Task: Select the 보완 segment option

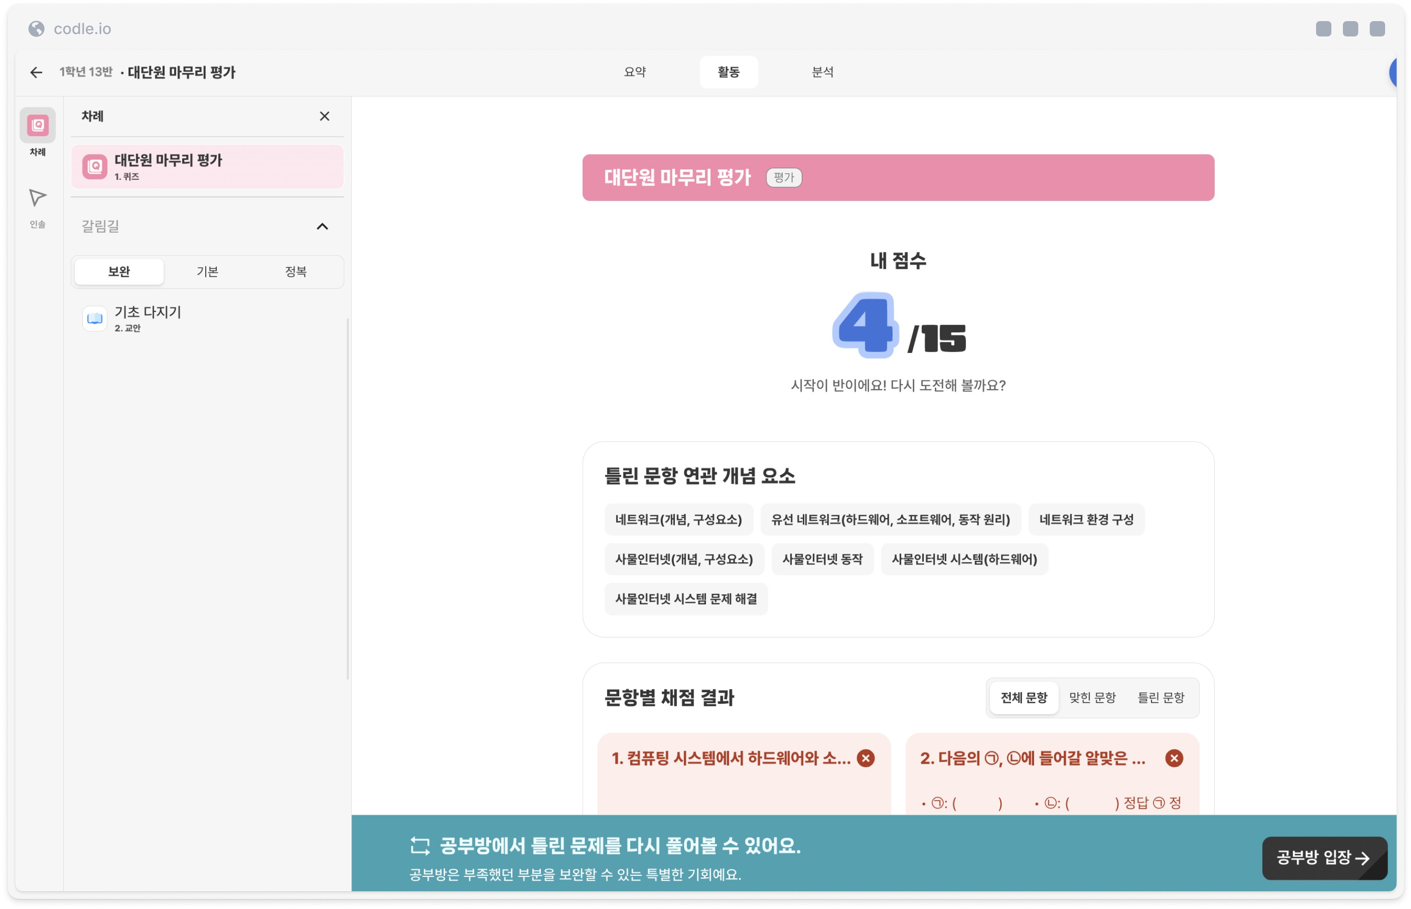Action: point(118,272)
